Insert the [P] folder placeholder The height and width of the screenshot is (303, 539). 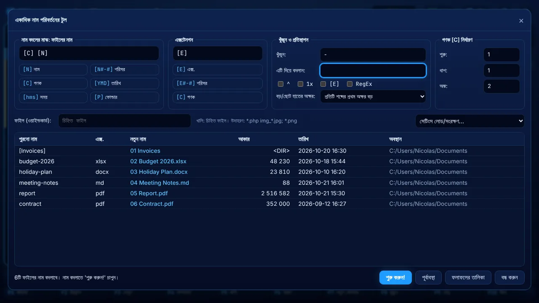pos(125,97)
